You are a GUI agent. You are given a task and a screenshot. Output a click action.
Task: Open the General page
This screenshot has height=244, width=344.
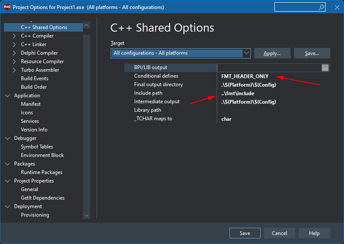[x=30, y=189]
